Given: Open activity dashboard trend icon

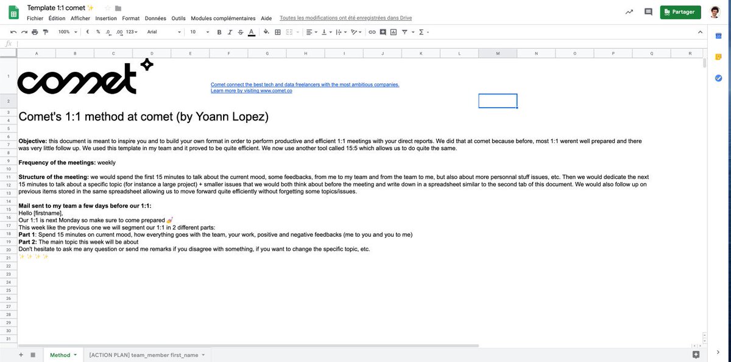Looking at the screenshot, I should click(x=629, y=12).
